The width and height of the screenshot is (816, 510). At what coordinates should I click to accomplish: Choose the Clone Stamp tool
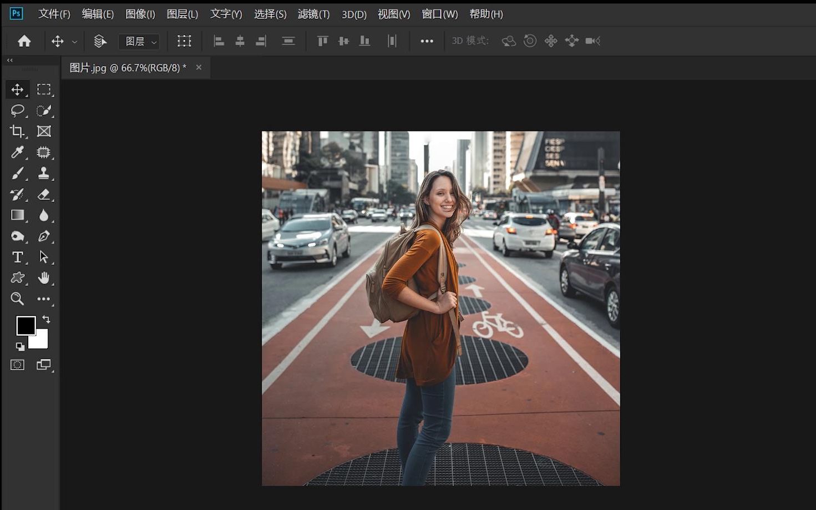[x=43, y=174]
